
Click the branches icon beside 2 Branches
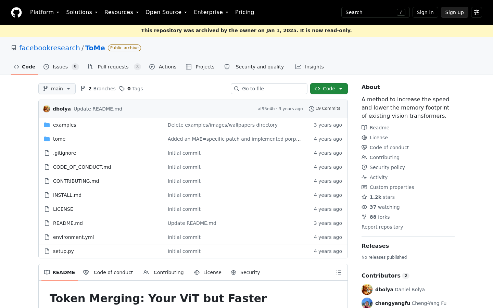point(83,89)
